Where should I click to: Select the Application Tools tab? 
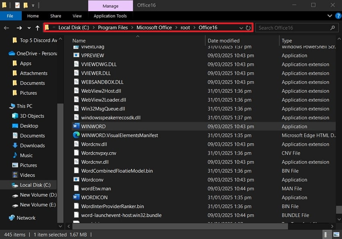[110, 16]
